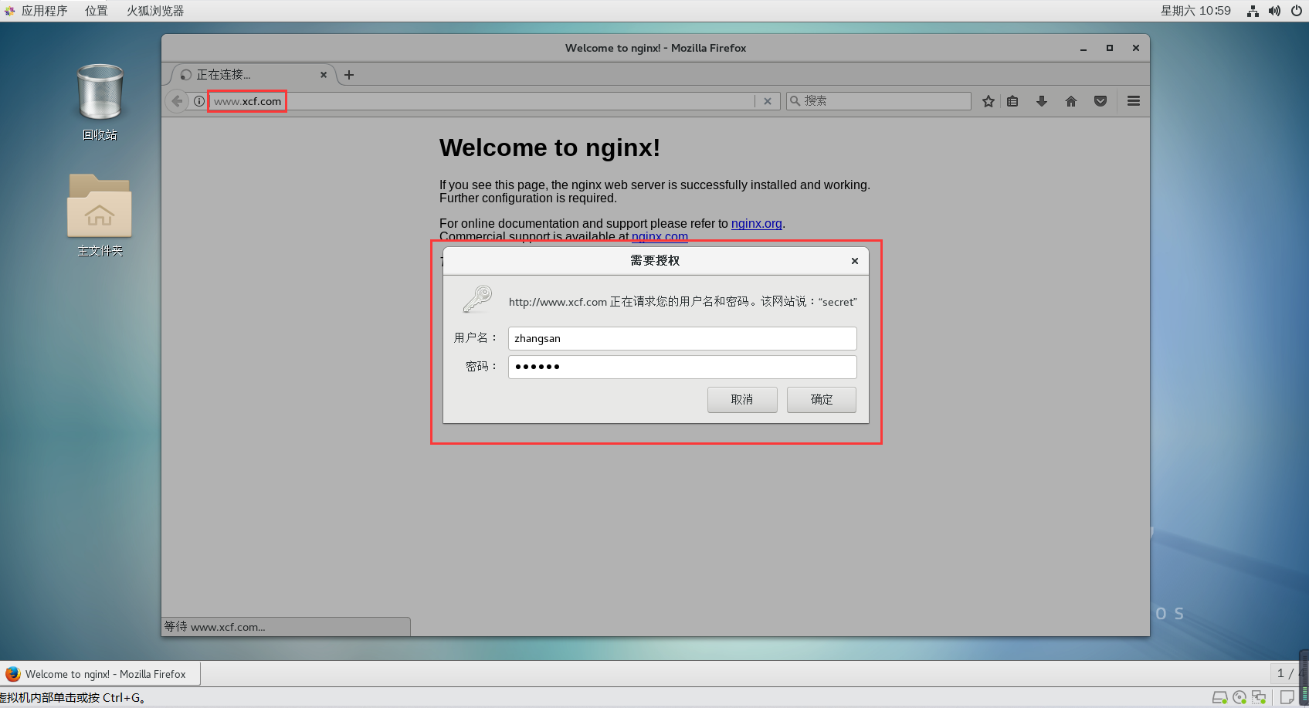1309x708 pixels.
Task: Open the volume icon in top panel
Action: click(x=1274, y=11)
